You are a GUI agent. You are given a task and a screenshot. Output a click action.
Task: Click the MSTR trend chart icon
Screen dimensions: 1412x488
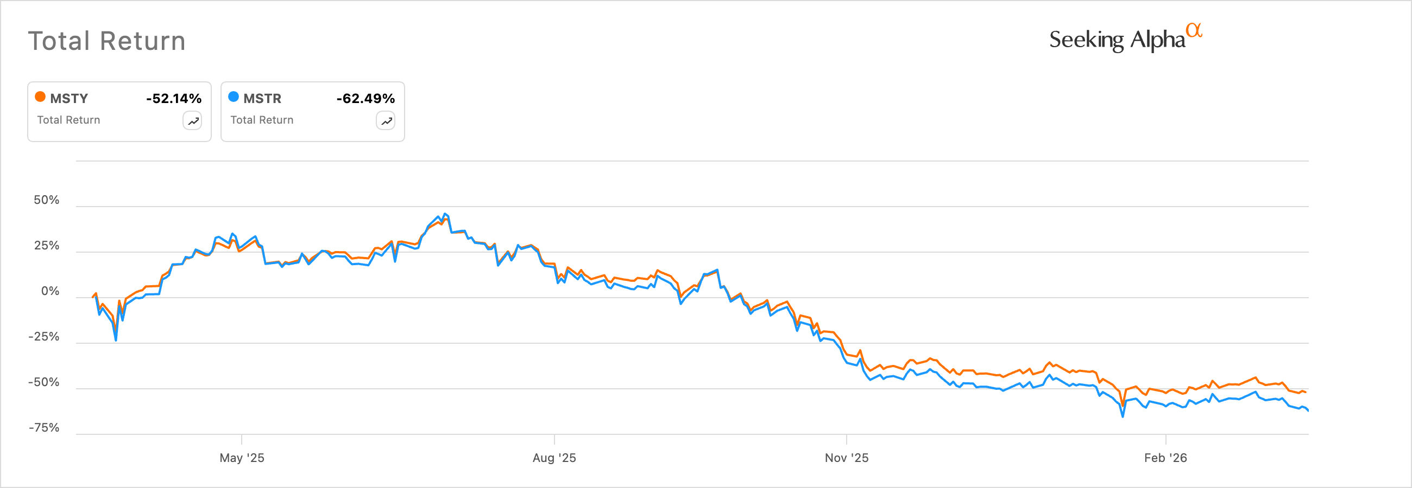[x=386, y=121]
